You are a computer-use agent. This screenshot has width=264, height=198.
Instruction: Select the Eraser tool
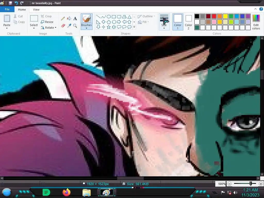coord(63,26)
